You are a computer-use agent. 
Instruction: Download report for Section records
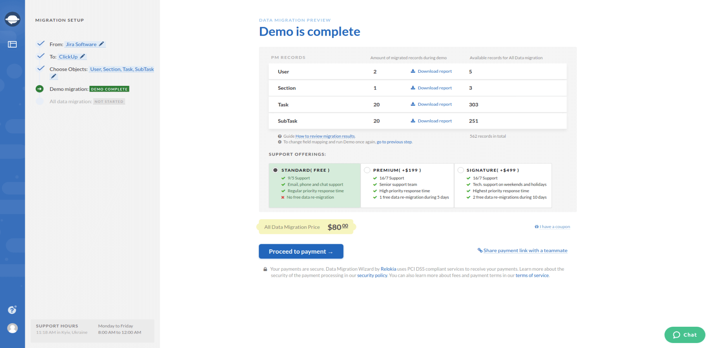tap(431, 88)
